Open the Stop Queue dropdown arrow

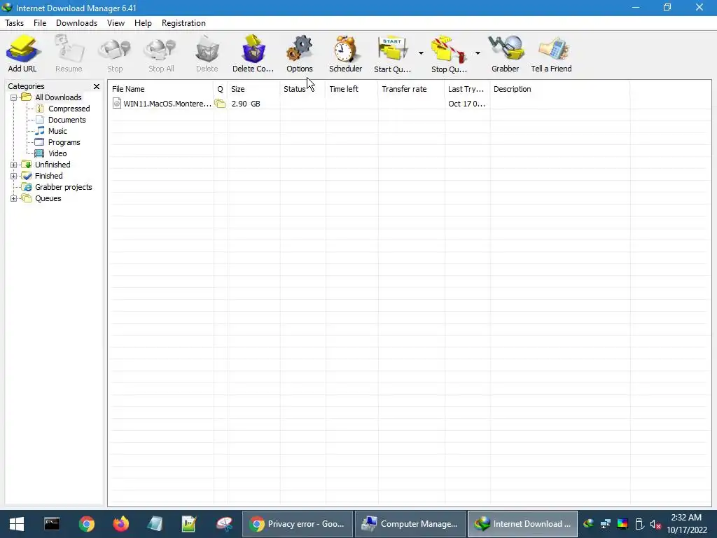tap(478, 53)
